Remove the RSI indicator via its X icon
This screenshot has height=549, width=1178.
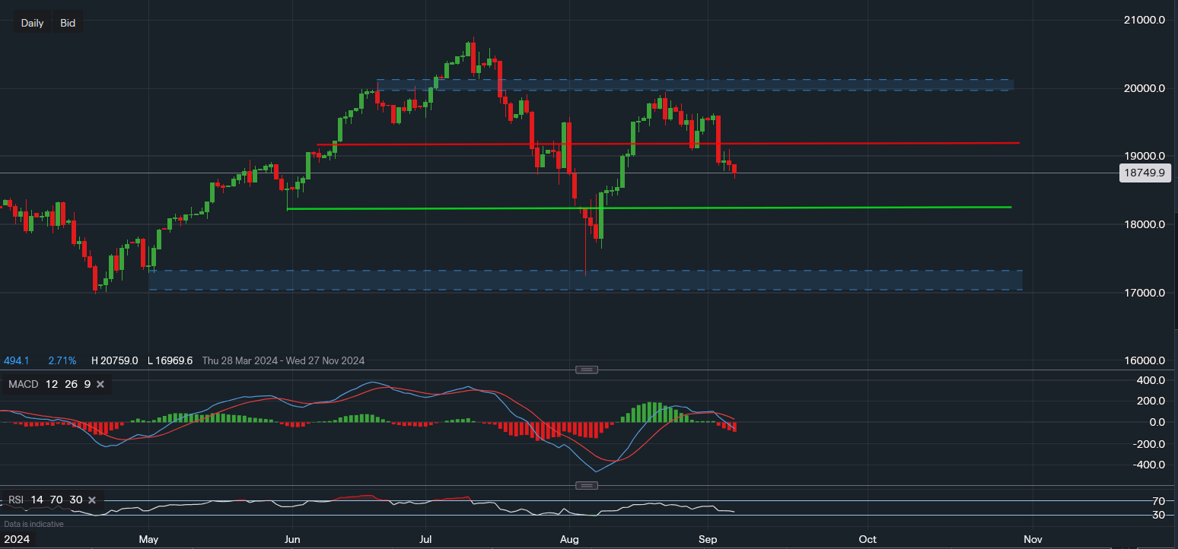pos(91,500)
